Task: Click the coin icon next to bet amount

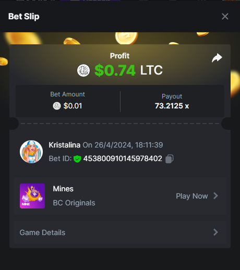Action: (57, 106)
